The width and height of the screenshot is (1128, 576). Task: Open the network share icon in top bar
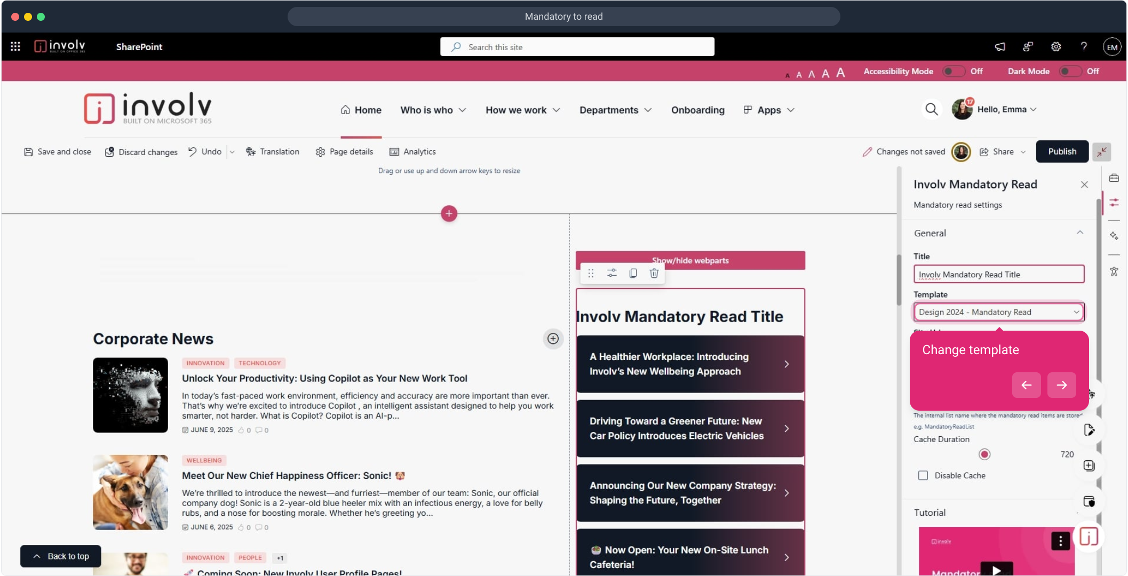1028,46
